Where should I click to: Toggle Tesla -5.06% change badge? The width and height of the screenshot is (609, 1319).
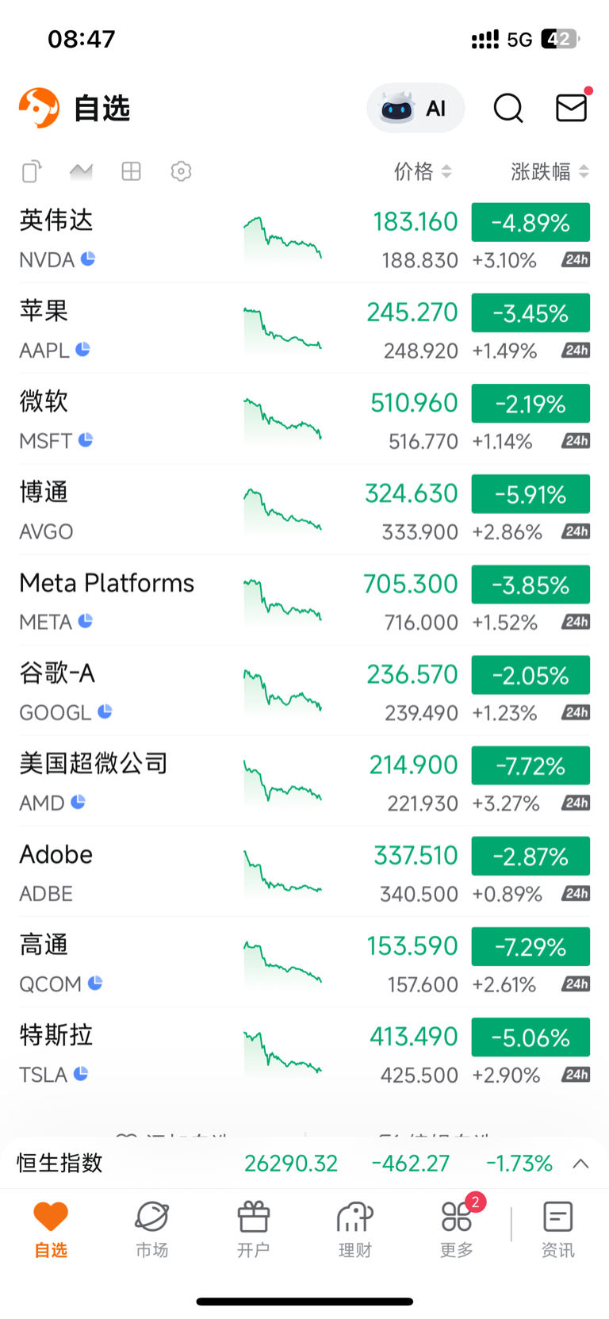point(530,1037)
